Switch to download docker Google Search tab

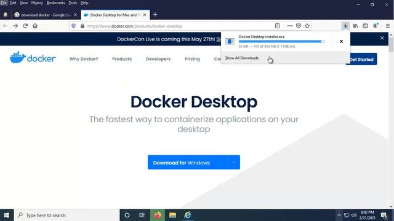point(46,15)
